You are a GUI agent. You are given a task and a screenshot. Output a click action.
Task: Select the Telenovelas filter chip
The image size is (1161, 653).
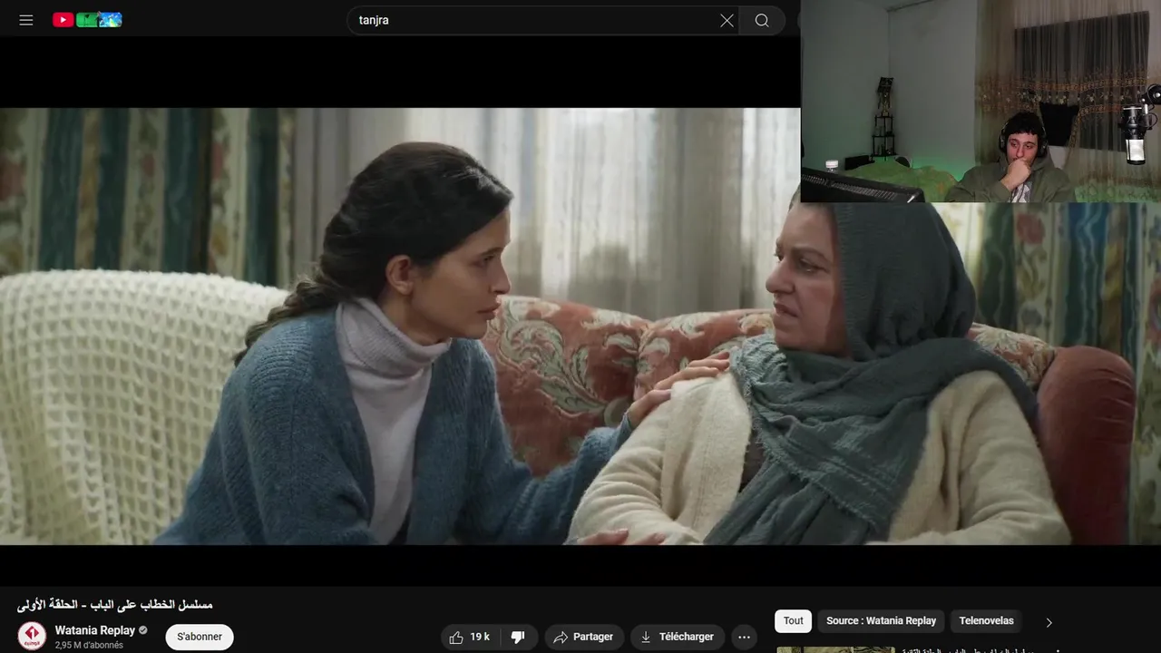(x=986, y=621)
